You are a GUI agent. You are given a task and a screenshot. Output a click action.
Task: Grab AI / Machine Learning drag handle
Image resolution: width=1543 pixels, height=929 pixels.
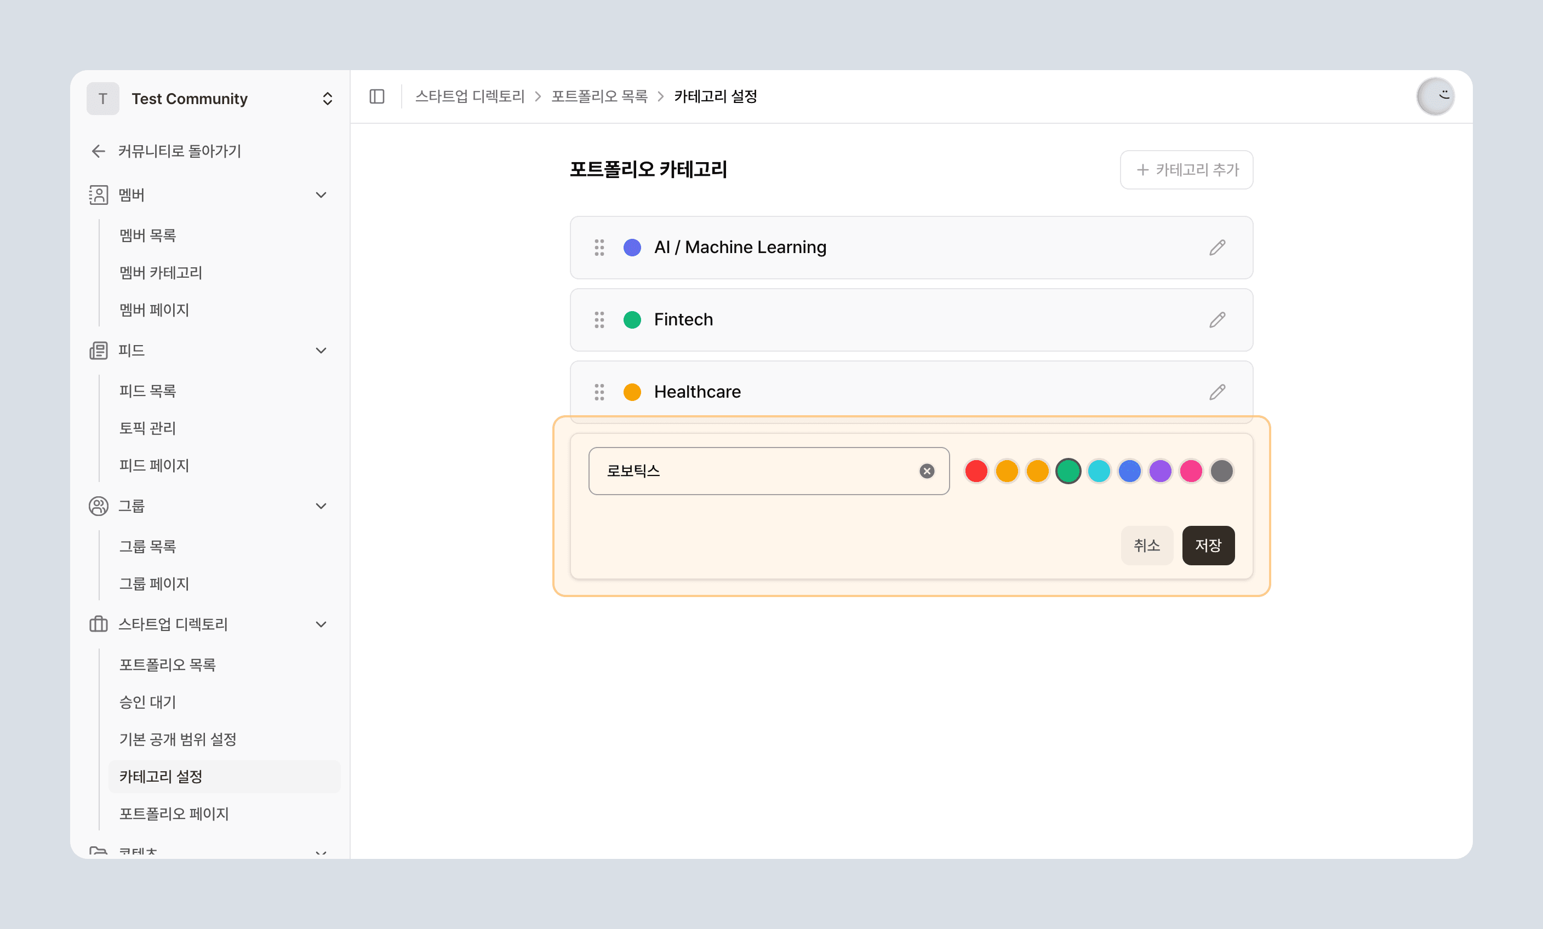(x=599, y=247)
